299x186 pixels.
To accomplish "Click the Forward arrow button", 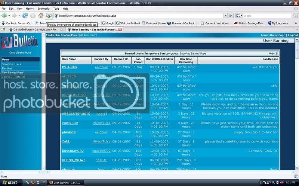I will (14, 16).
